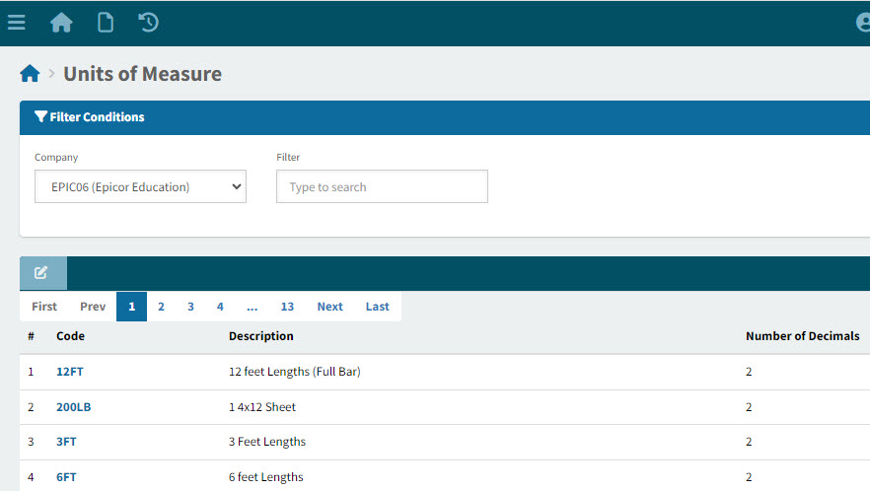Sort by the Description column header
Screen dimensions: 870x491
point(260,336)
